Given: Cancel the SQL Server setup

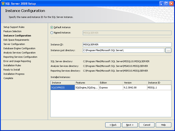Looking at the screenshot, I should click(147, 125).
